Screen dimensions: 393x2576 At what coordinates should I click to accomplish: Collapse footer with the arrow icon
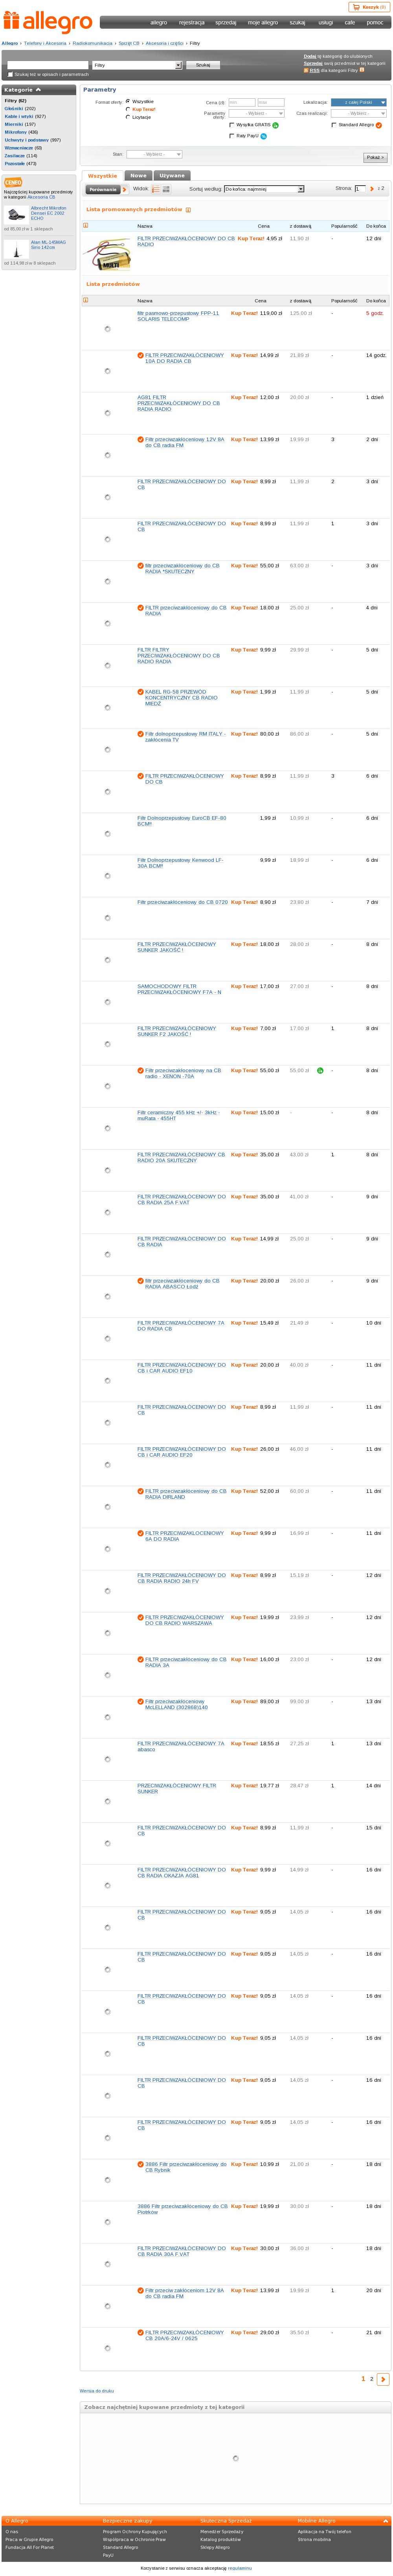pyautogui.click(x=386, y=2521)
